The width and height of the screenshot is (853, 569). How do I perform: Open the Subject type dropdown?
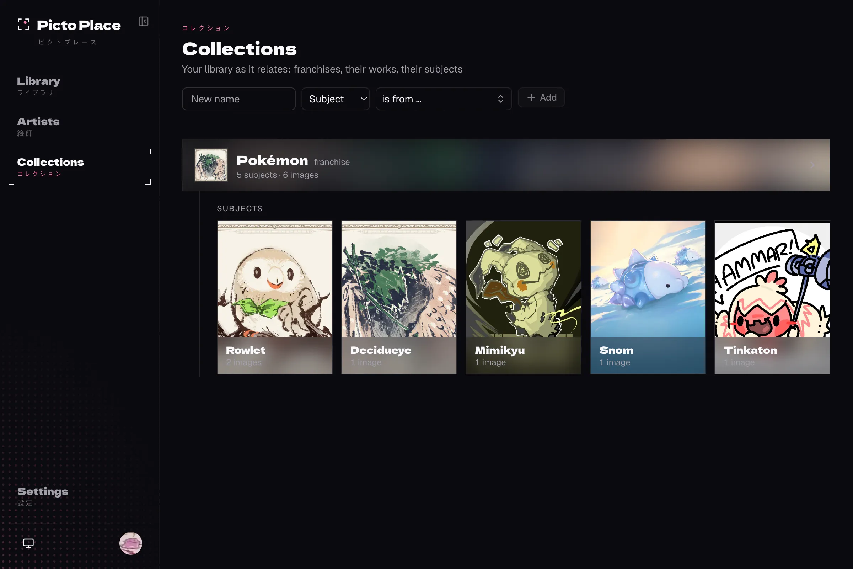click(x=336, y=99)
